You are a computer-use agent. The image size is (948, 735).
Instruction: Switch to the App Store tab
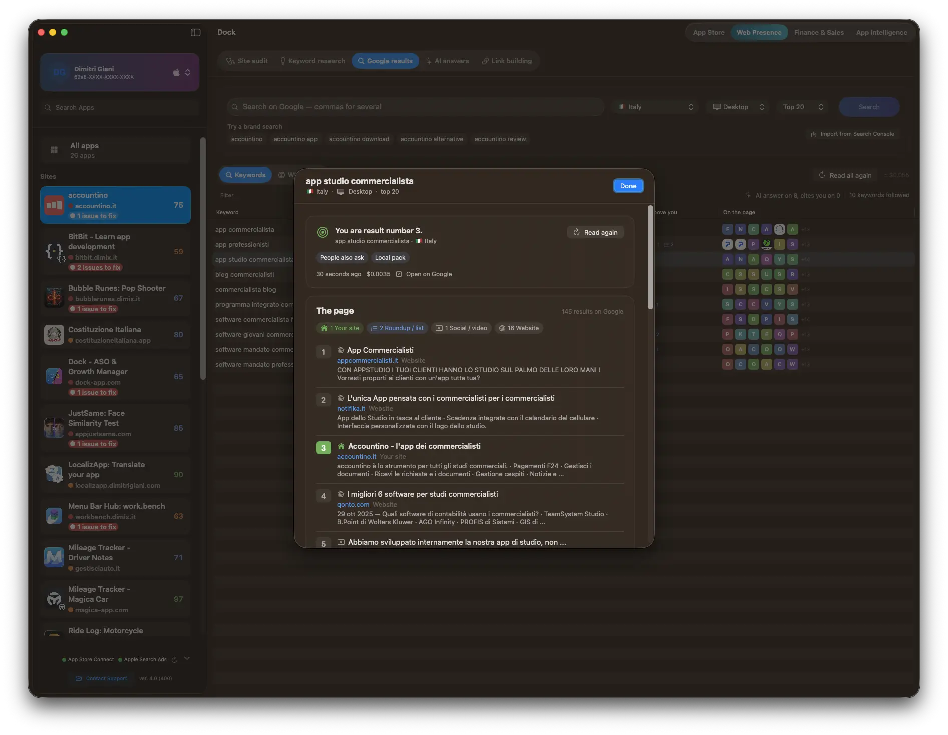point(709,33)
